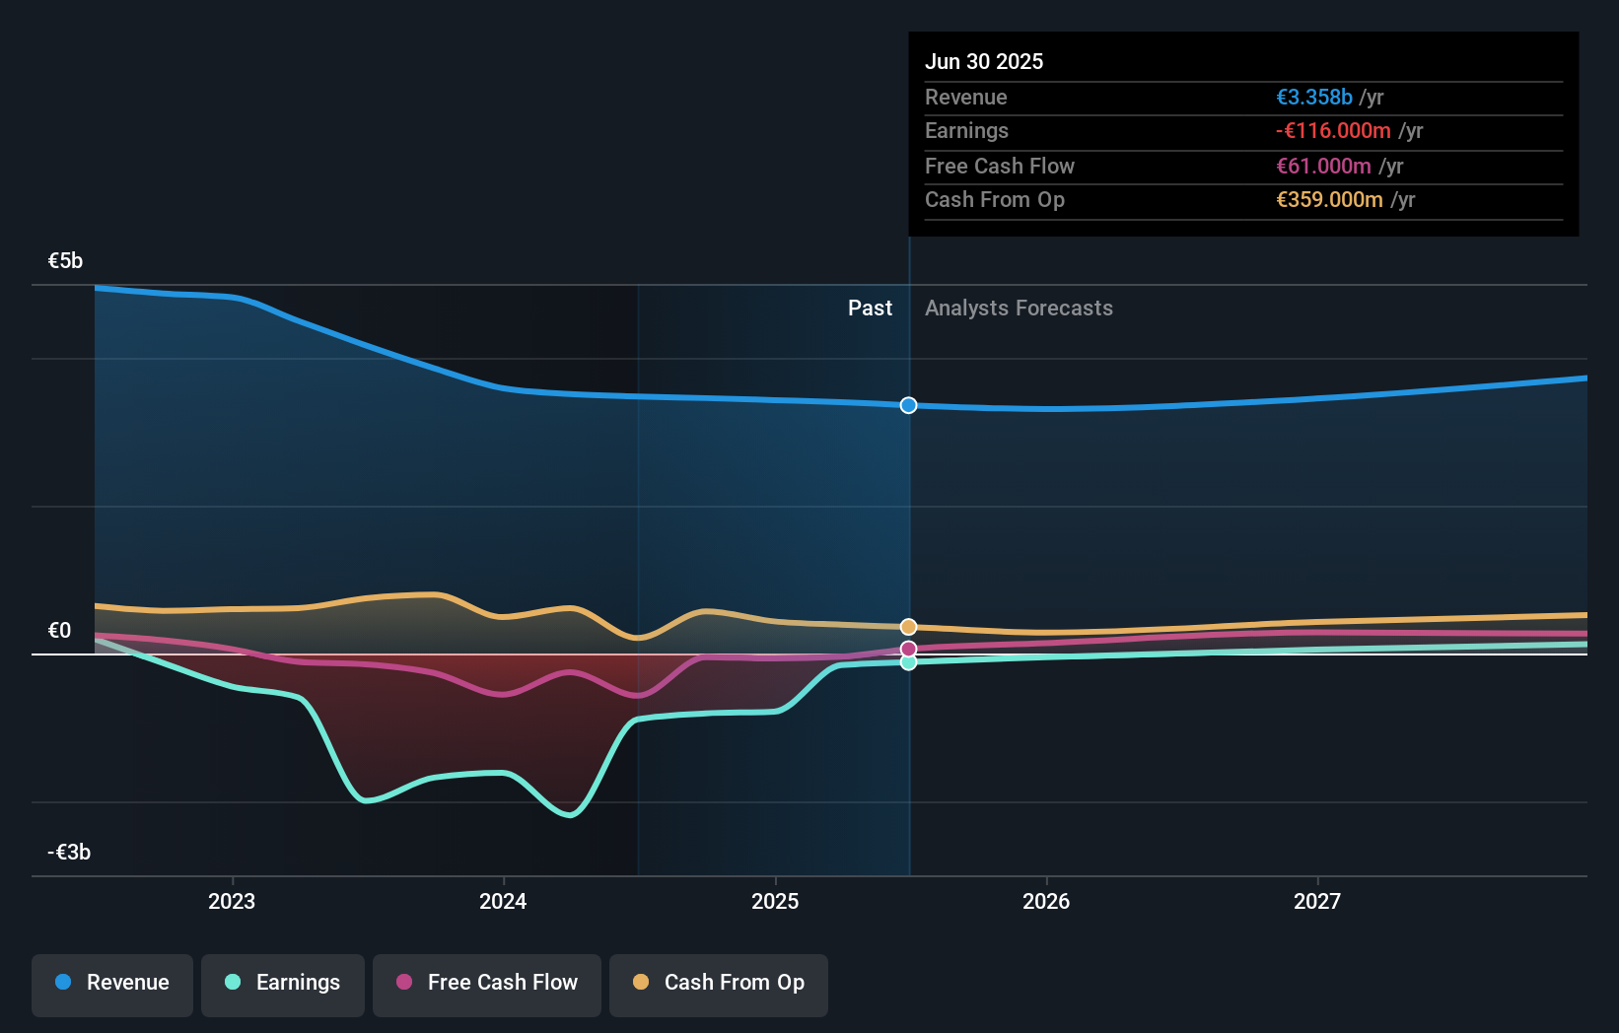Click the blue Revenue legend dot
This screenshot has height=1033, width=1619.
pyautogui.click(x=62, y=983)
